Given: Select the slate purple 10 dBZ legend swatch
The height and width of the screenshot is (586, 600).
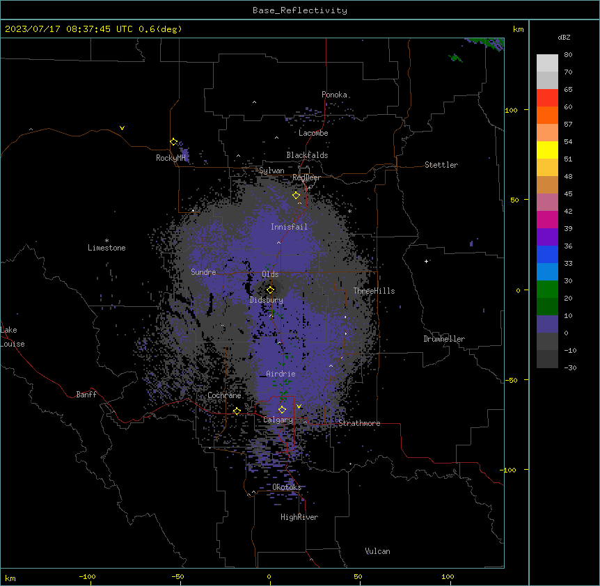Looking at the screenshot, I should tap(547, 324).
